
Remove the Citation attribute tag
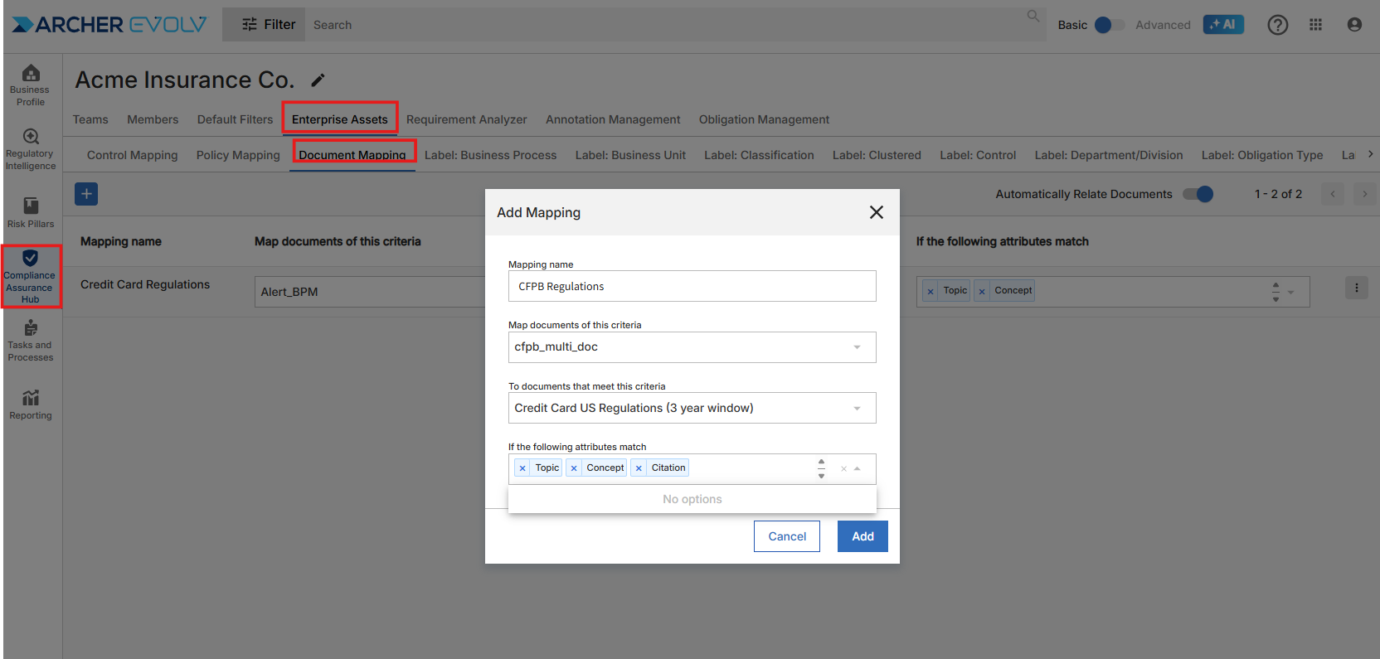pos(639,468)
